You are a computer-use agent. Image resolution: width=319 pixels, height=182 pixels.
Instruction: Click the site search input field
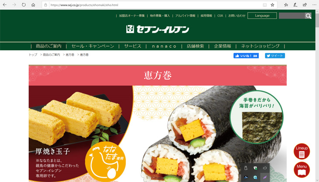(292, 16)
